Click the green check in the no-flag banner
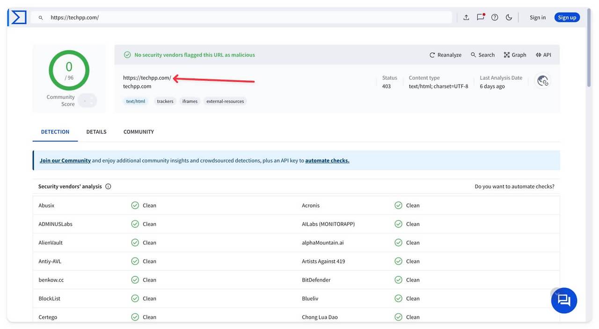 127,55
